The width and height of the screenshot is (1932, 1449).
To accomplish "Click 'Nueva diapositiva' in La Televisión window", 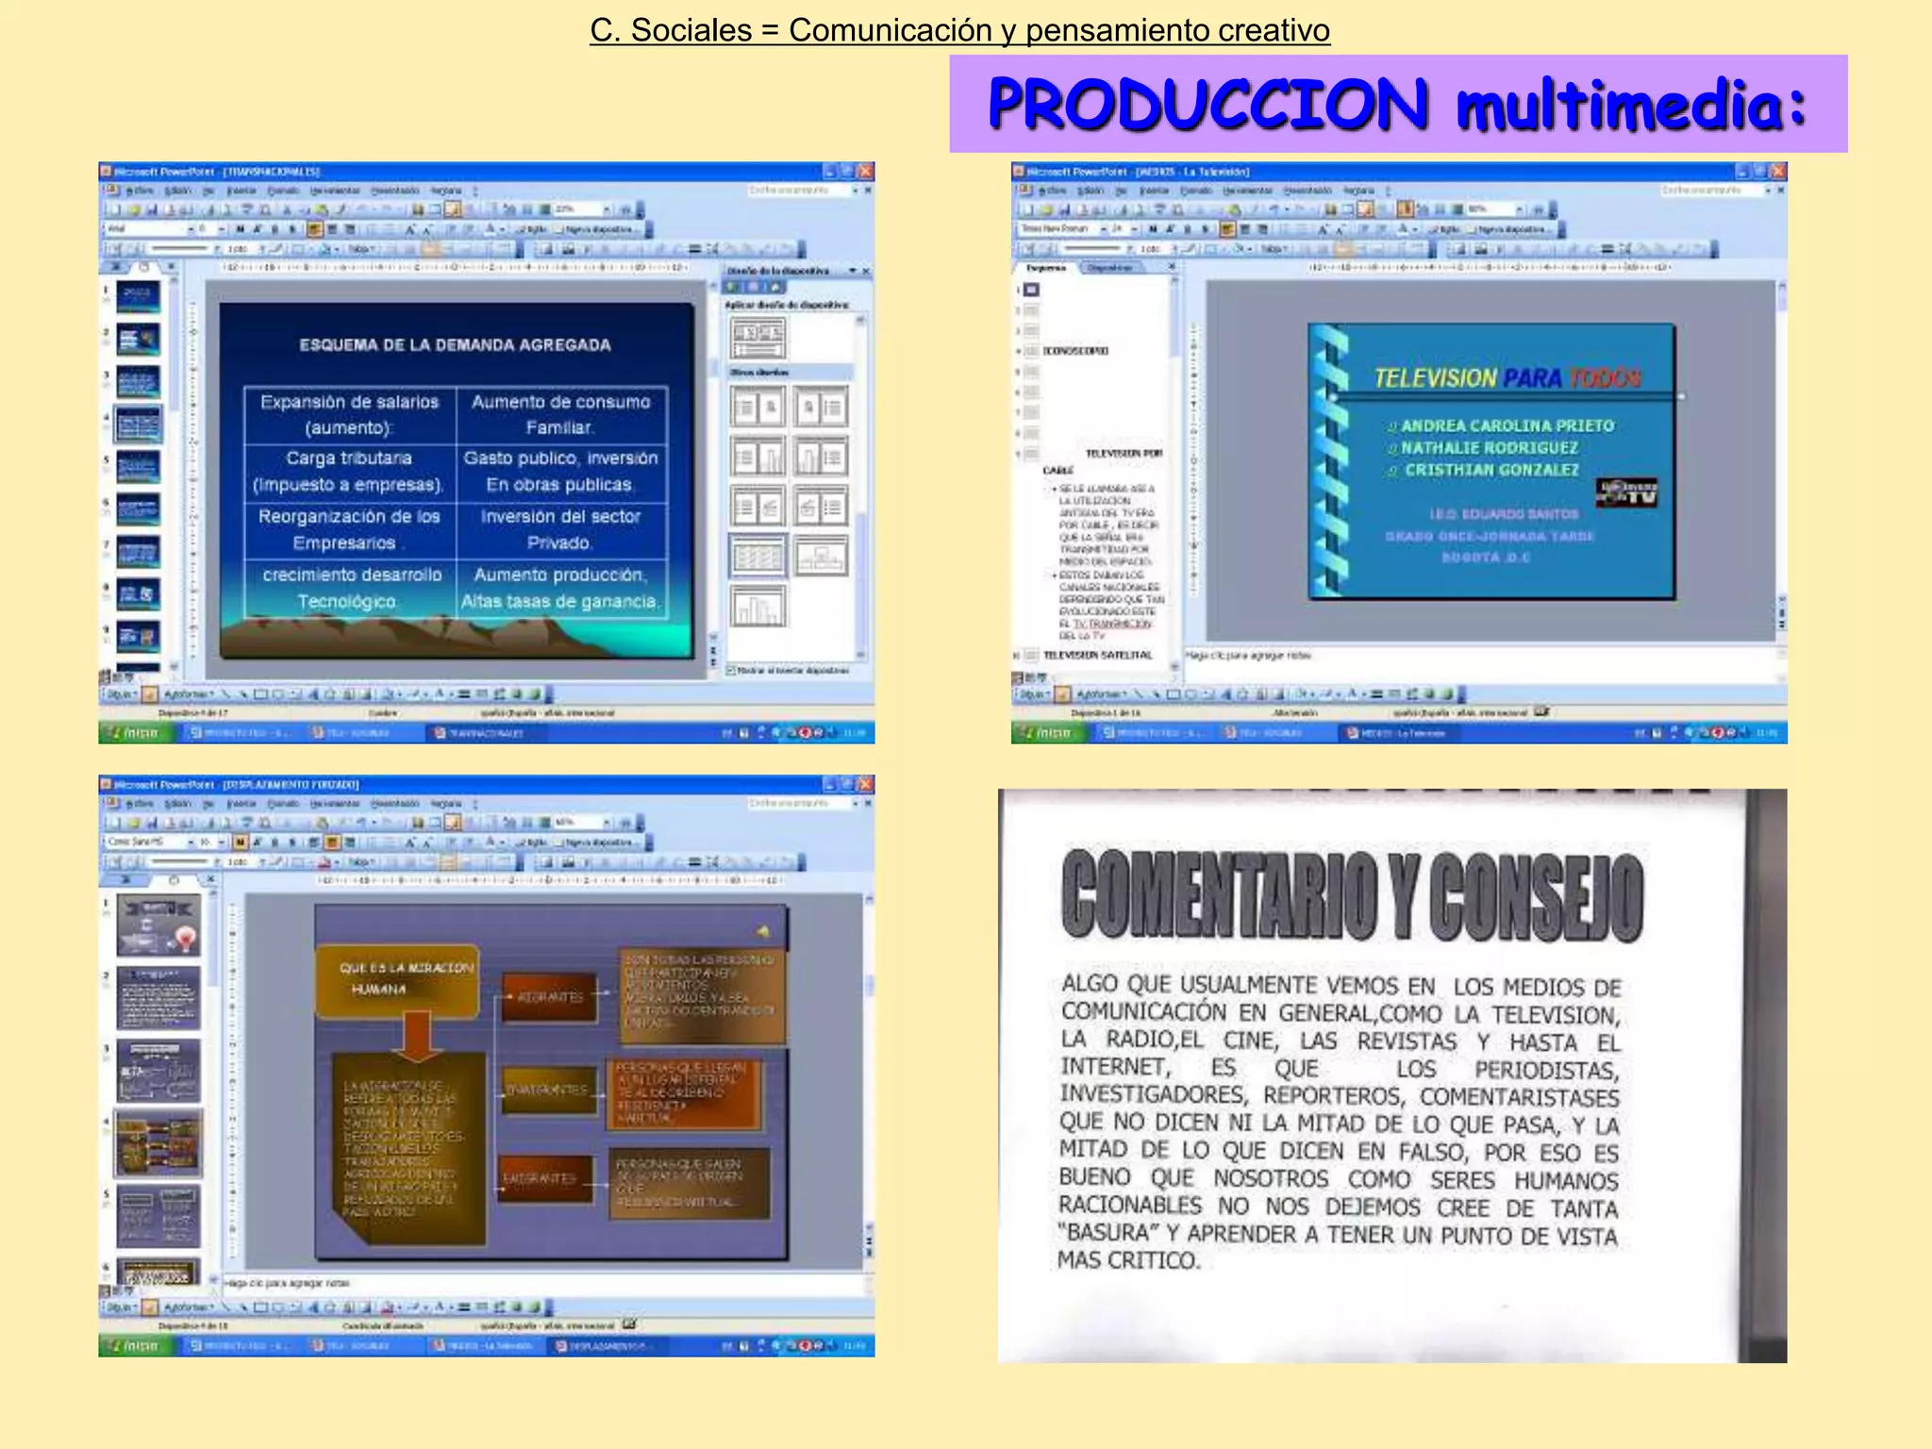I will pyautogui.click(x=1510, y=229).
